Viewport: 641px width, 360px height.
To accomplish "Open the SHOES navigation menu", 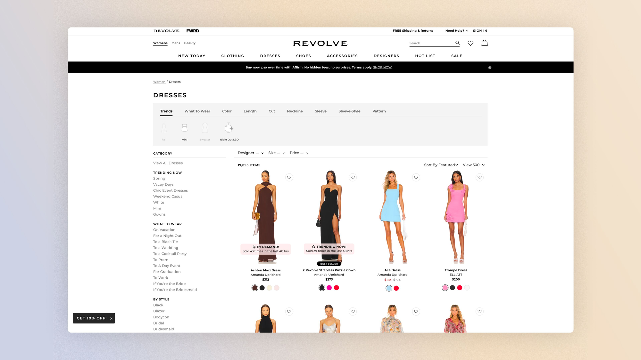I will click(303, 56).
